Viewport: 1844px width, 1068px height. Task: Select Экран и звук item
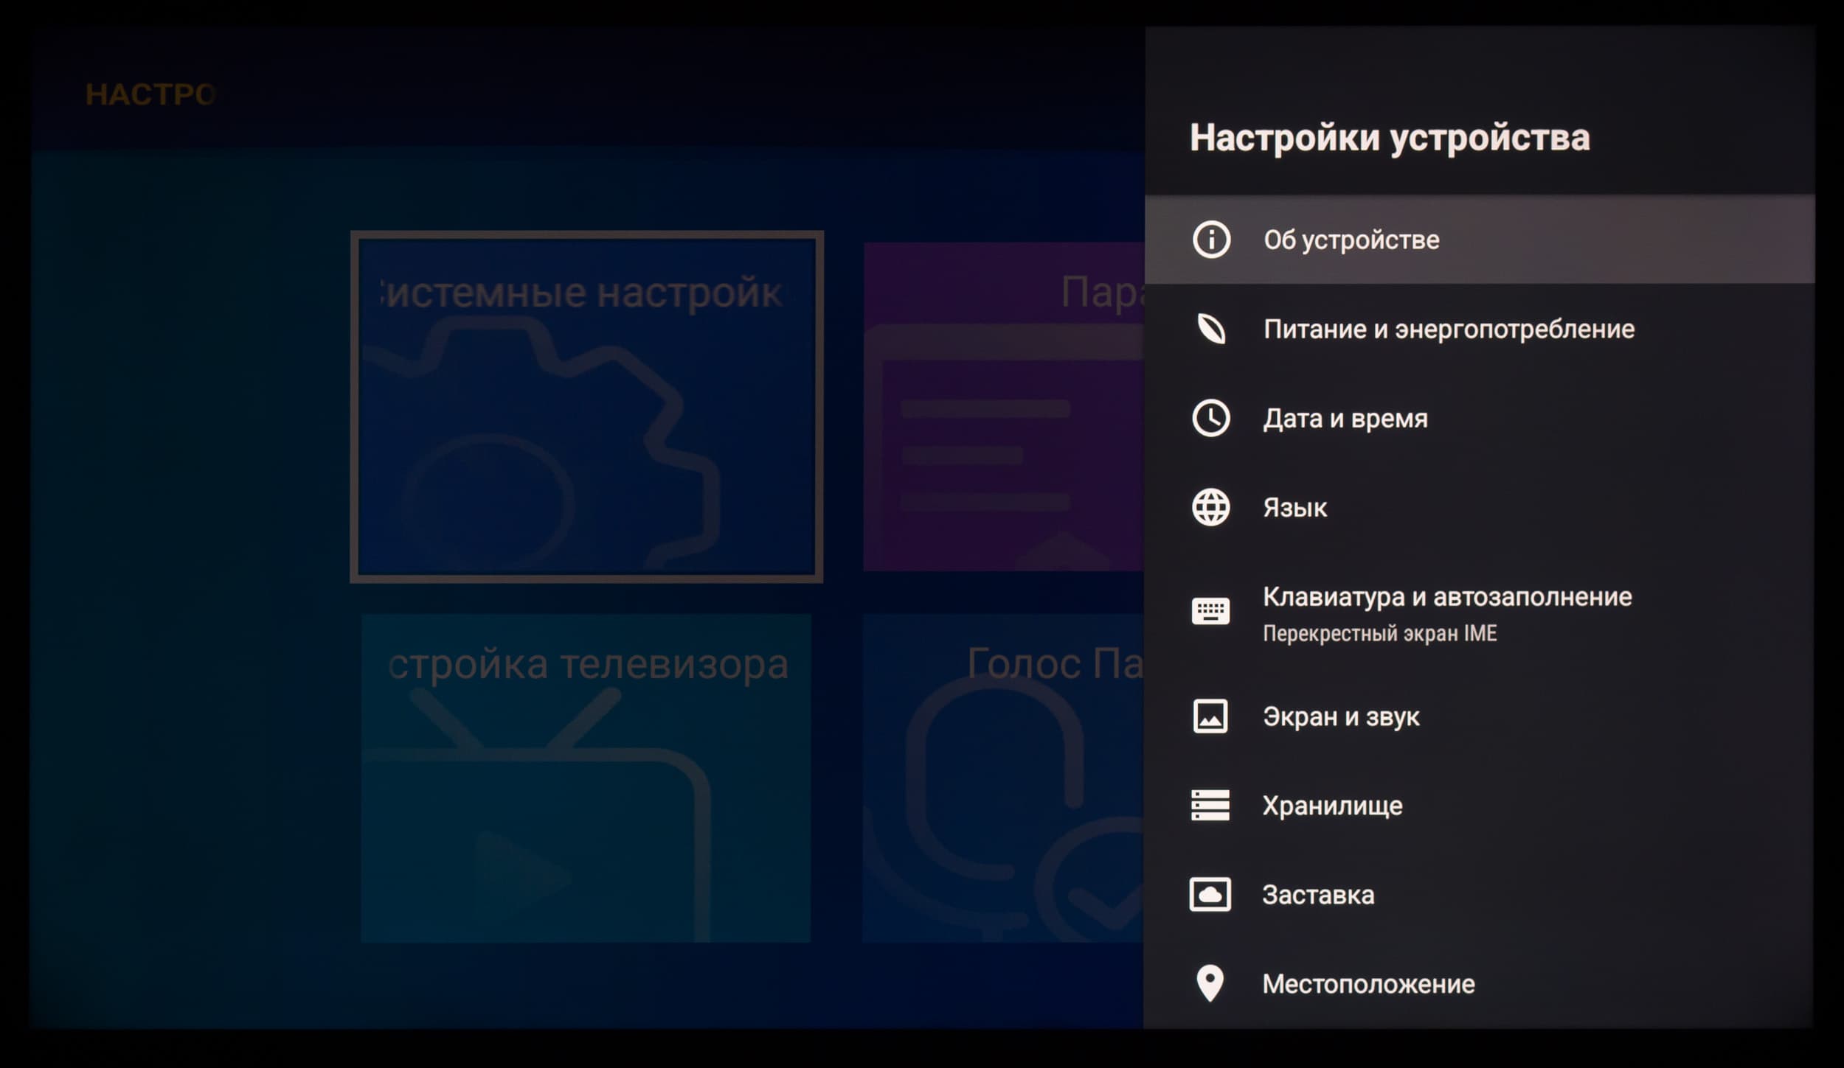tap(1341, 716)
